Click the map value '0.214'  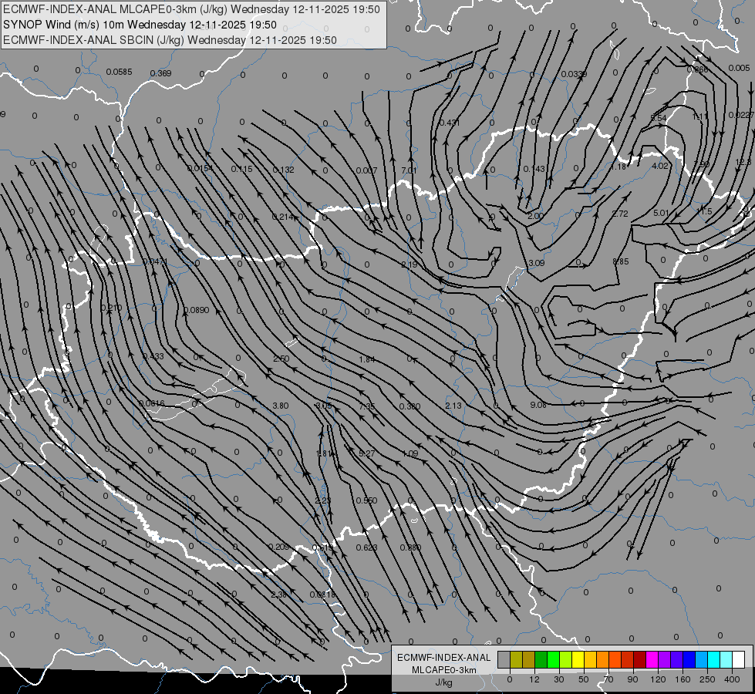pyautogui.click(x=283, y=217)
